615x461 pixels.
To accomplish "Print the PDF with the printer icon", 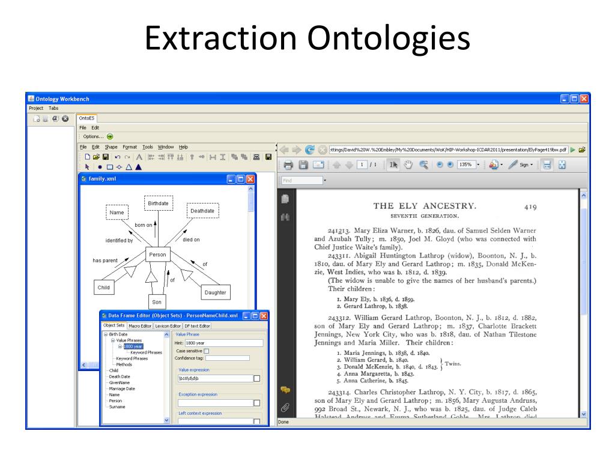I will 288,165.
